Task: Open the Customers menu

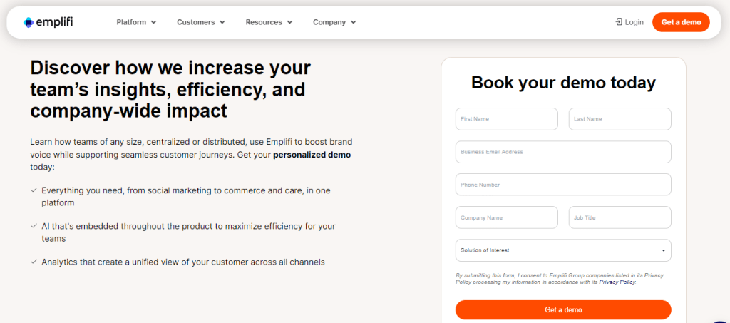Action: click(x=195, y=22)
